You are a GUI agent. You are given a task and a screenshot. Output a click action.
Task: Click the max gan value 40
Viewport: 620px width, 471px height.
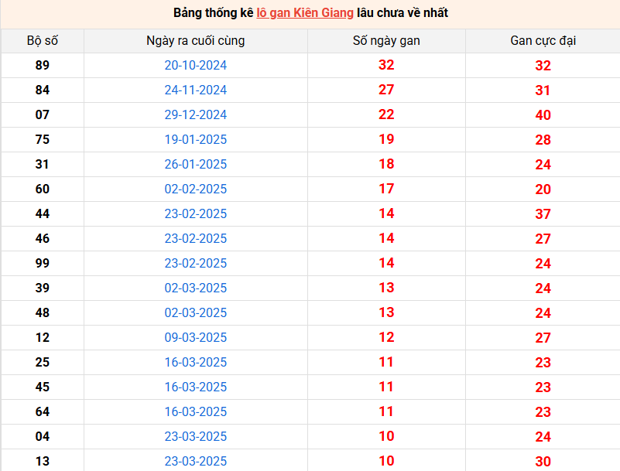543,115
